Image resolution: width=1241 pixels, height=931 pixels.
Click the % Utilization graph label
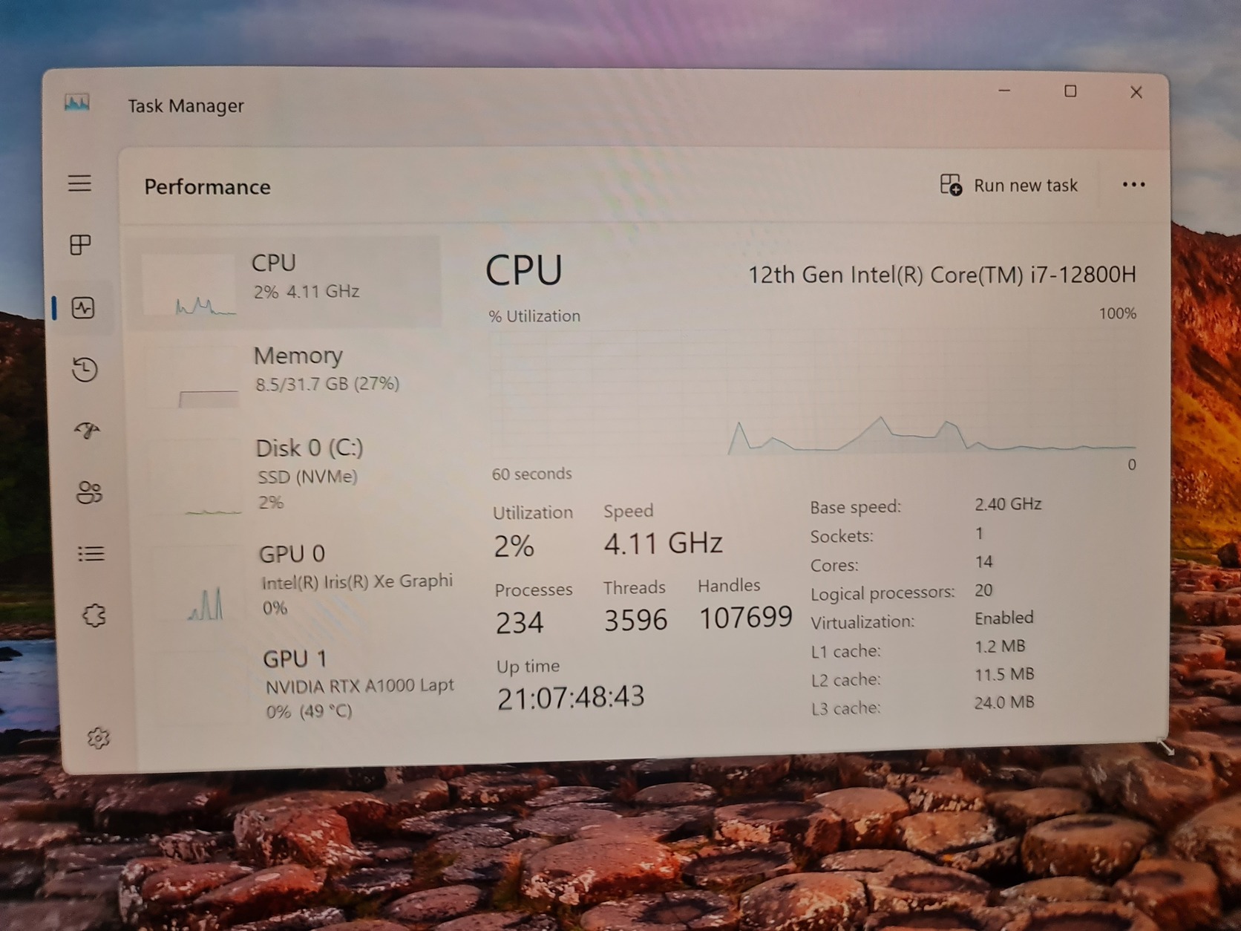[534, 316]
